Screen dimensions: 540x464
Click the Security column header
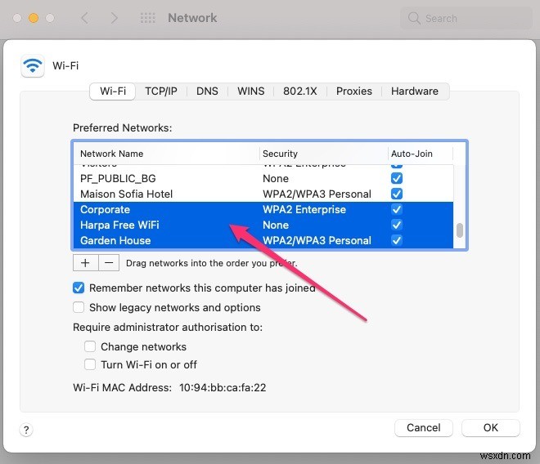(323, 154)
